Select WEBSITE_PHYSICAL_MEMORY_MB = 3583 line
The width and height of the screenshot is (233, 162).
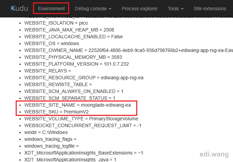[x=73, y=57]
